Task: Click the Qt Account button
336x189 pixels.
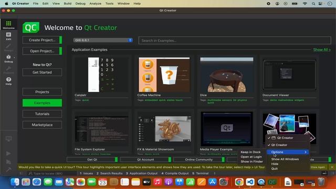Action: point(146,160)
